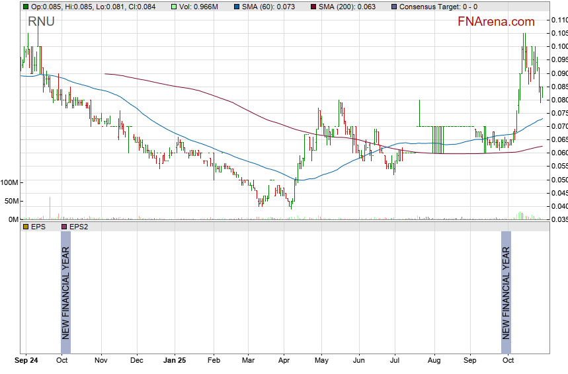This screenshot has width=568, height=374.
Task: Select the Jan 25 date label
Action: pyautogui.click(x=175, y=361)
